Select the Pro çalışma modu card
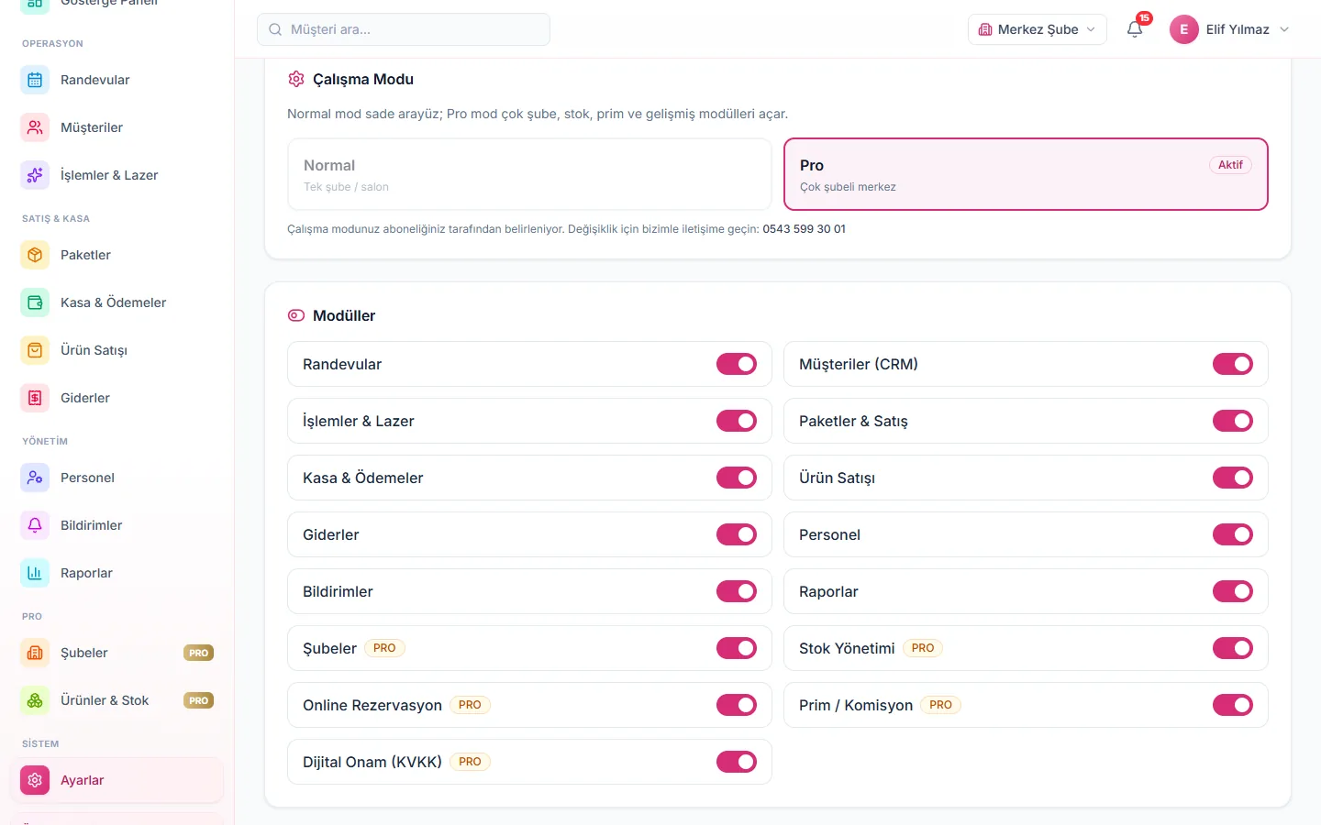The height and width of the screenshot is (825, 1321). click(x=1026, y=174)
